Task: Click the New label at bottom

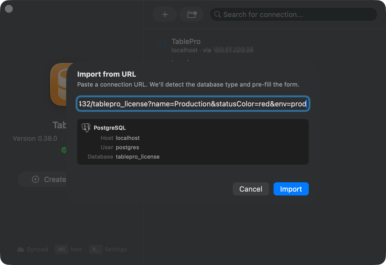Action: tap(76, 249)
